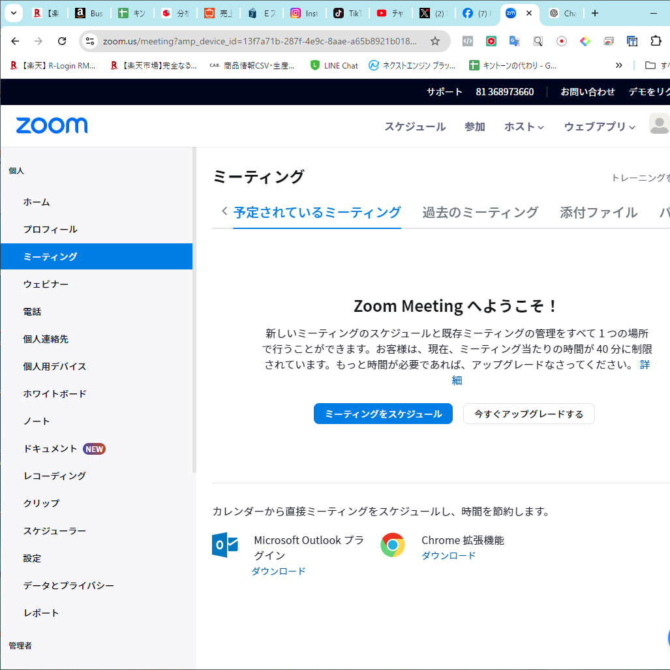Close the active Zoom tab

pyautogui.click(x=529, y=13)
